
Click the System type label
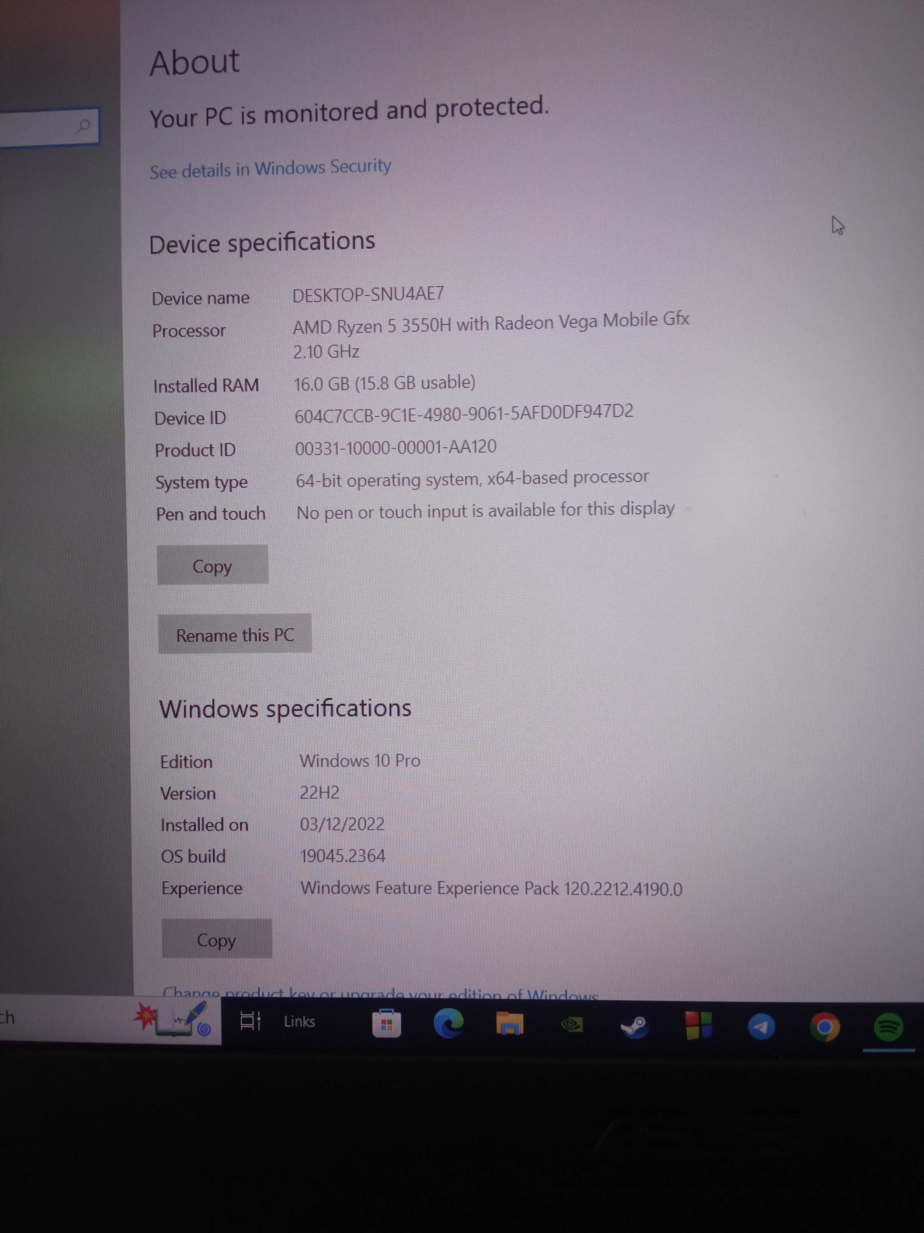click(x=202, y=482)
